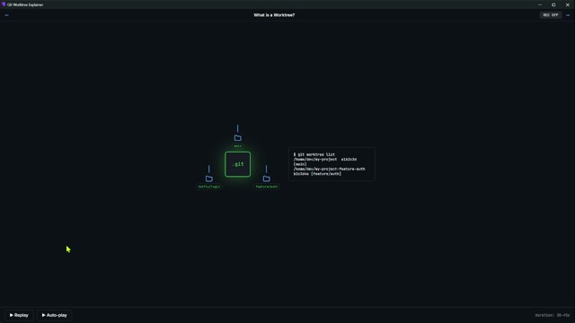
Task: Click the '$ git worktree list' command line
Action: coord(314,154)
